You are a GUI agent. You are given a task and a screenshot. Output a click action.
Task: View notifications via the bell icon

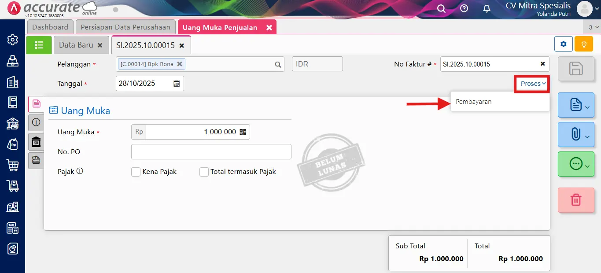487,8
